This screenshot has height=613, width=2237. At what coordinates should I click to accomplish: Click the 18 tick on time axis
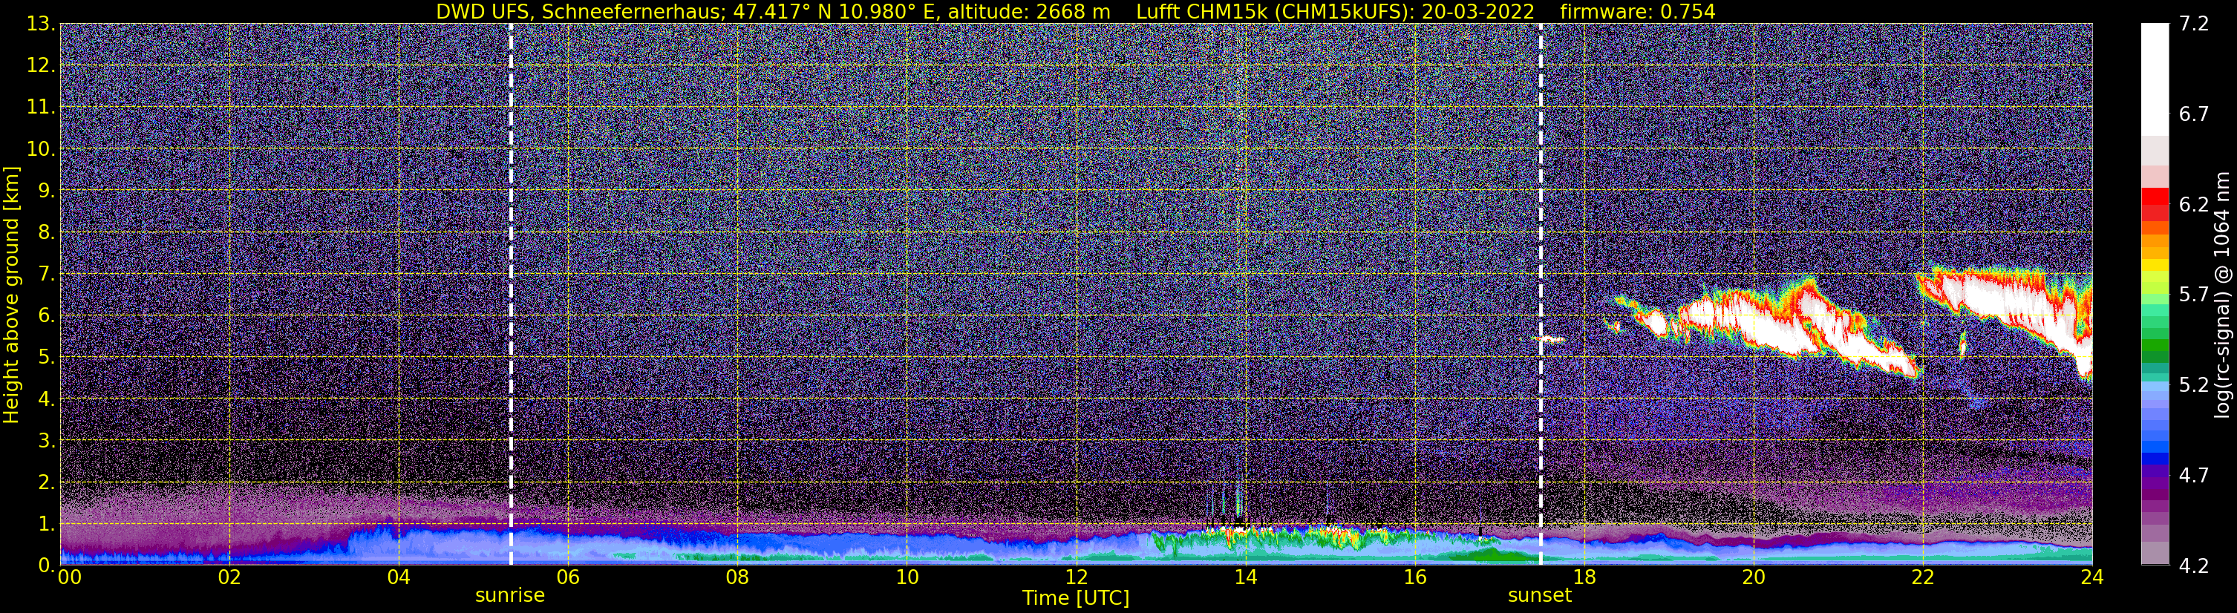(1584, 577)
